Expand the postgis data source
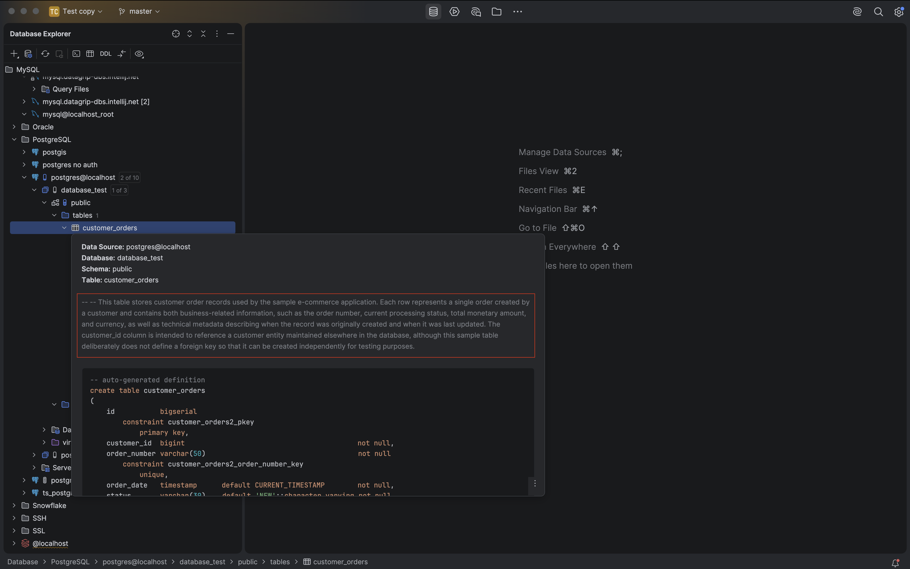 pyautogui.click(x=24, y=152)
